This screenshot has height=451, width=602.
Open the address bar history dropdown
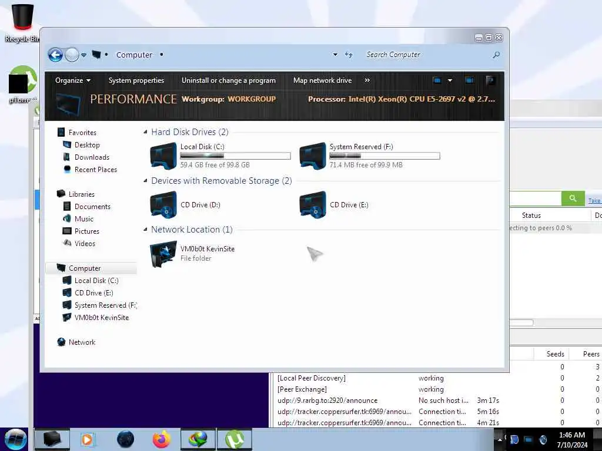pyautogui.click(x=335, y=55)
